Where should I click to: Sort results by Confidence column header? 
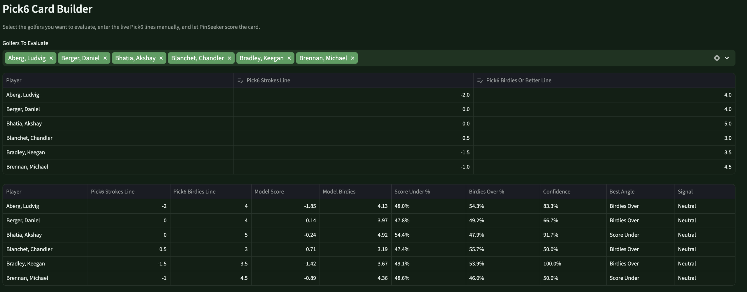click(556, 191)
